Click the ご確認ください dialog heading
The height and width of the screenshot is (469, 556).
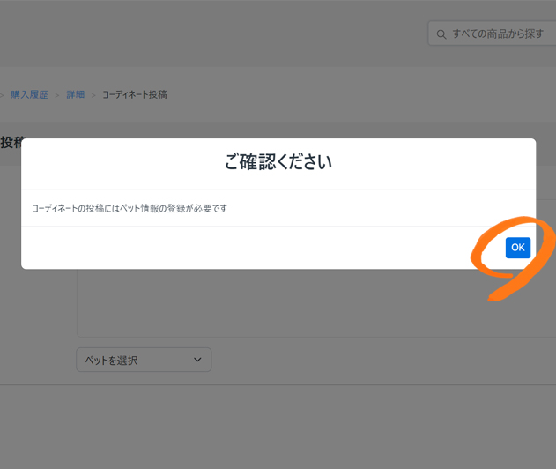(x=278, y=162)
